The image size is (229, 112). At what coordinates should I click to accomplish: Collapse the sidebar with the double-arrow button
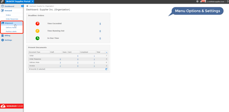click(22, 6)
